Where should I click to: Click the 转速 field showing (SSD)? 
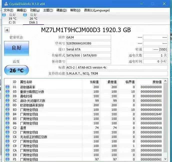(x=155, y=49)
